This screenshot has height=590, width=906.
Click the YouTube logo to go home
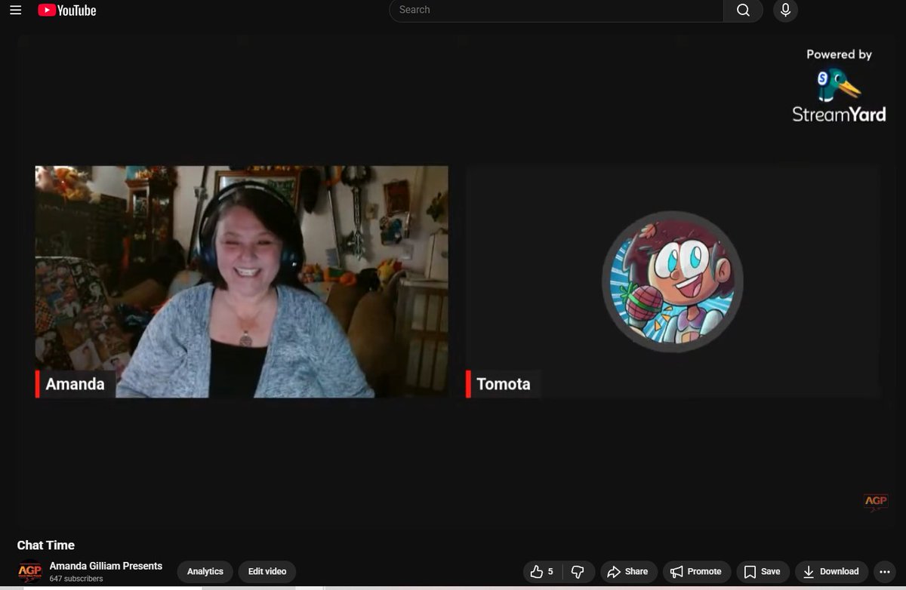click(66, 11)
